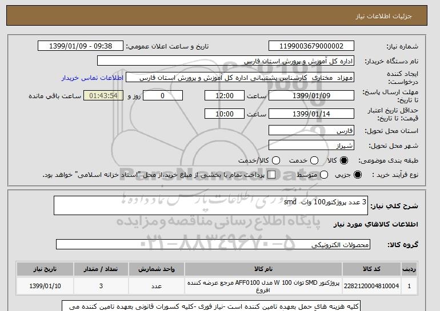
Task: Click the delivery province field فارس
Action: (311, 131)
